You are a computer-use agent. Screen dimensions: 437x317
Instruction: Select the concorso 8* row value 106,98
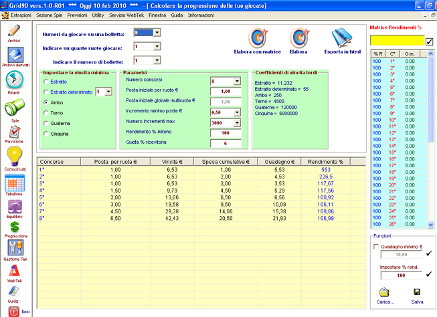pyautogui.click(x=325, y=218)
